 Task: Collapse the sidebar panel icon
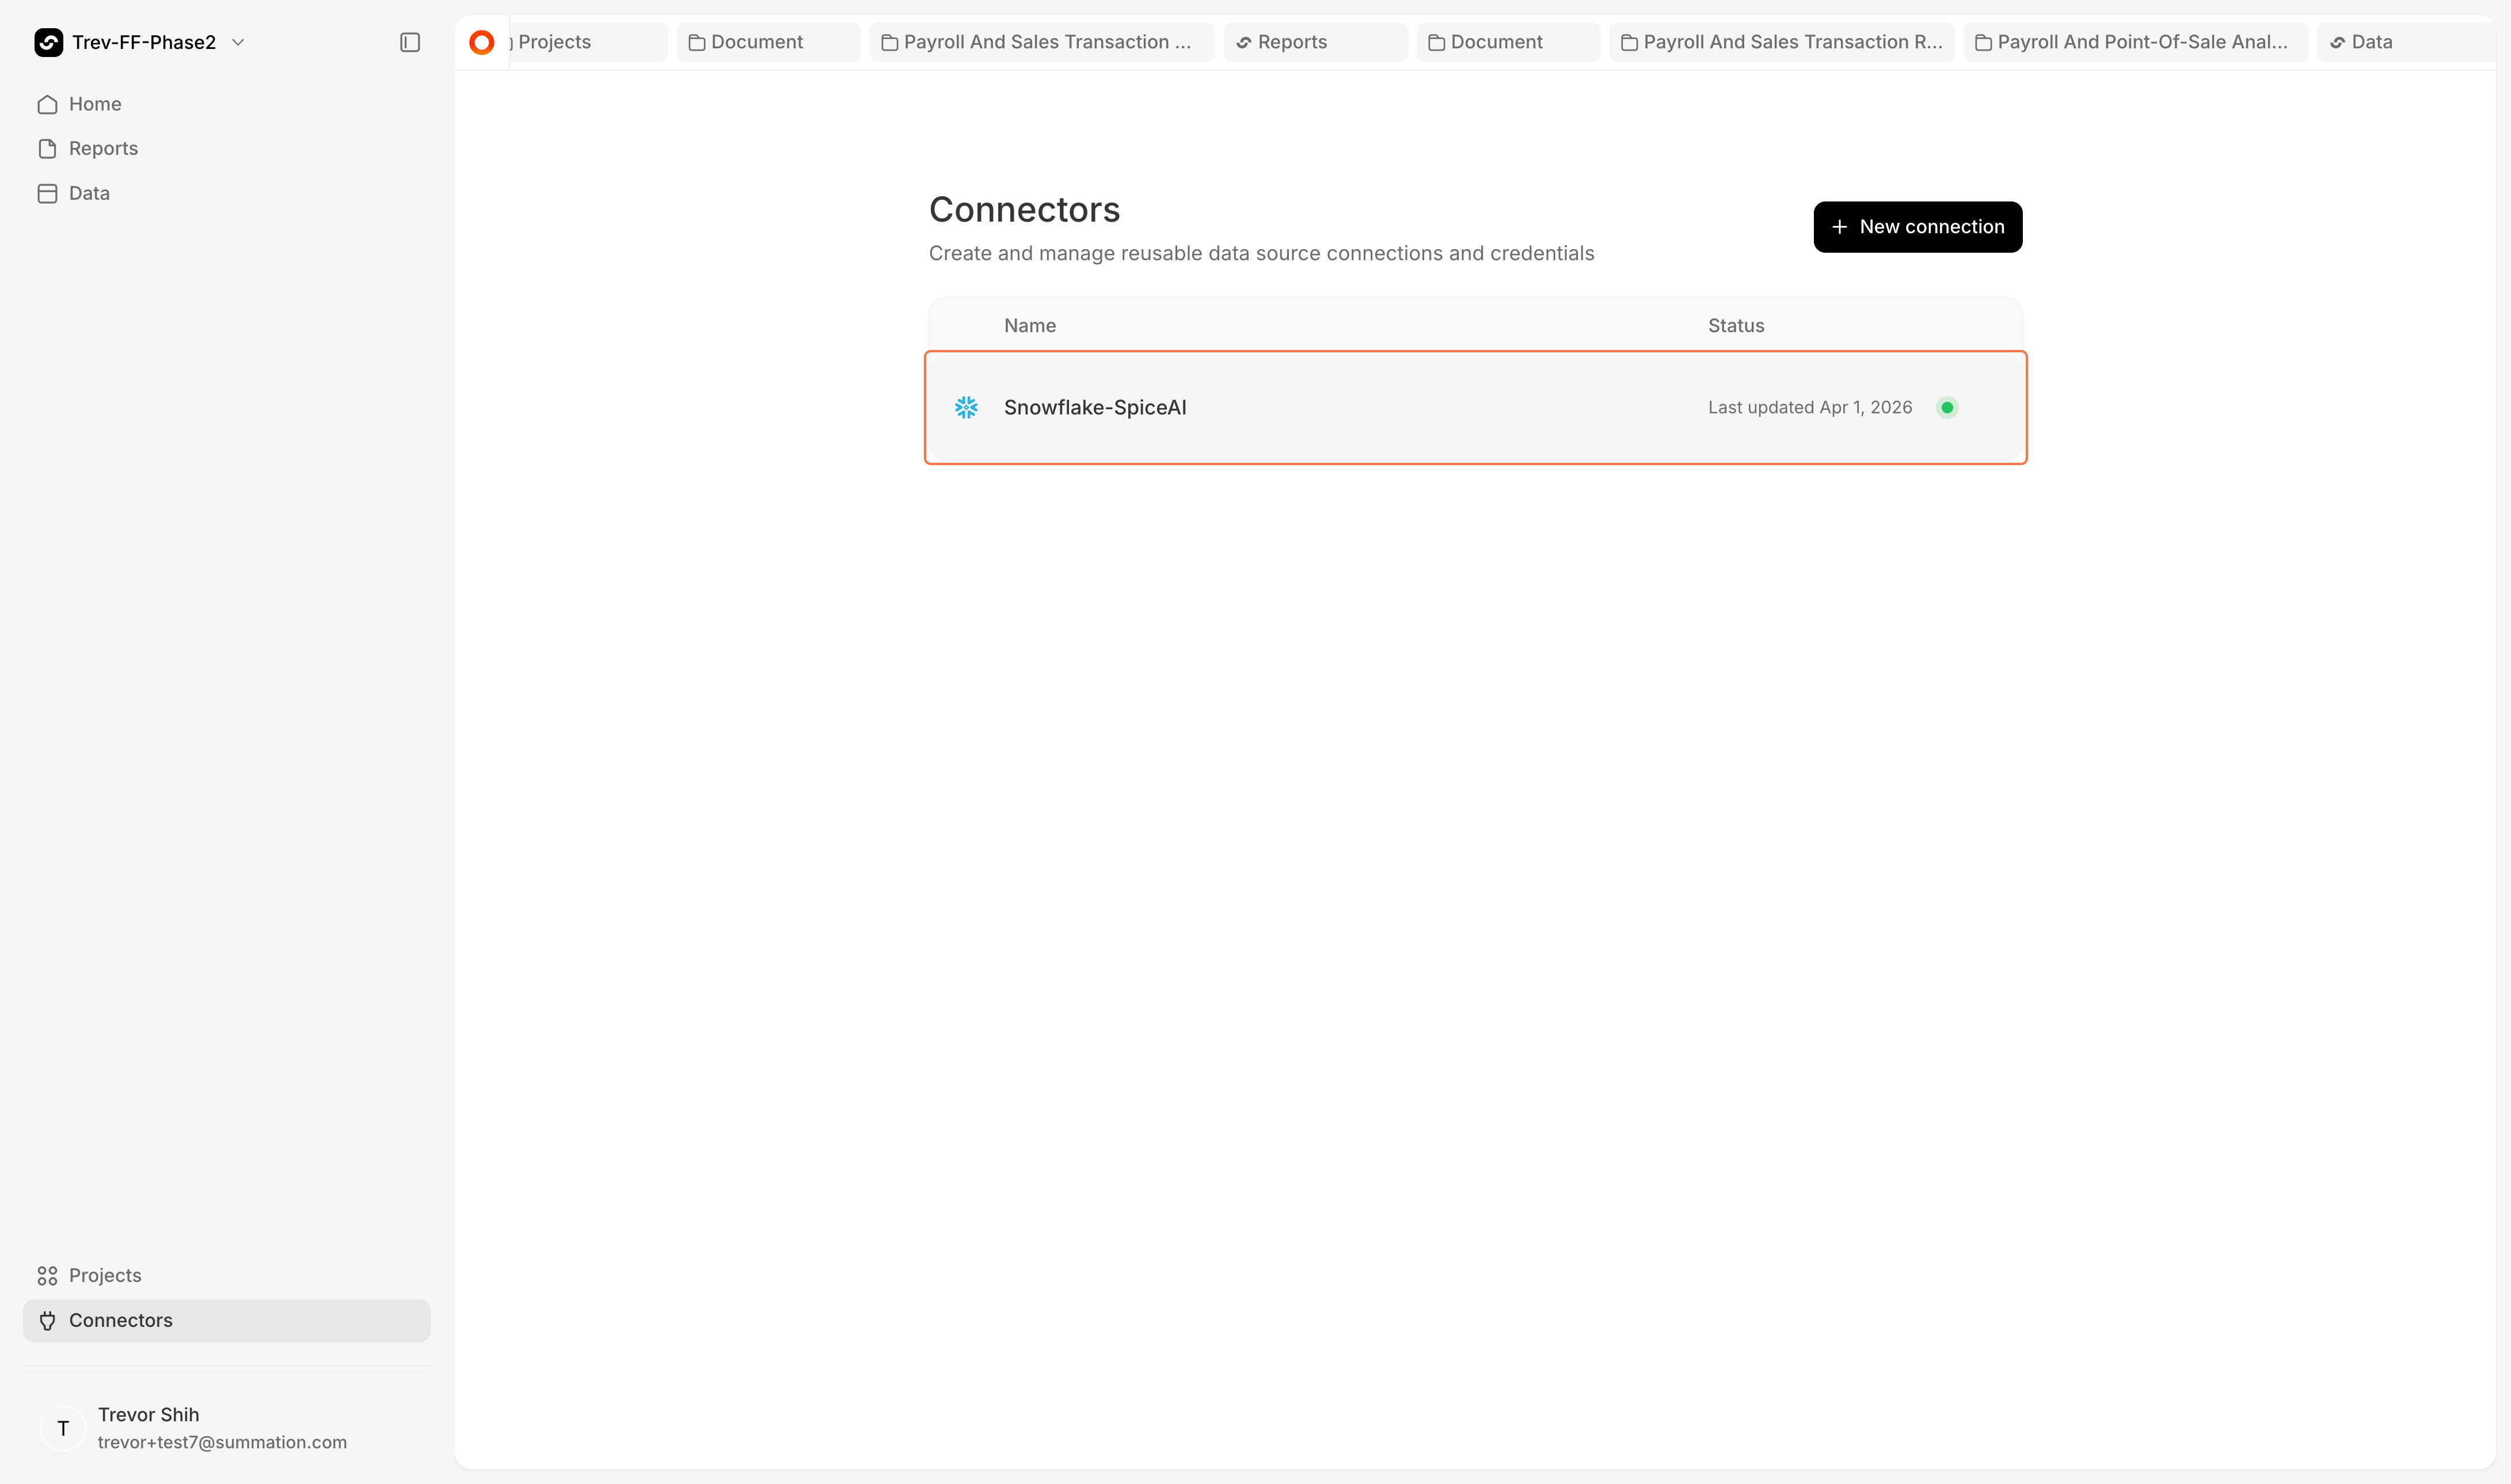click(x=410, y=42)
